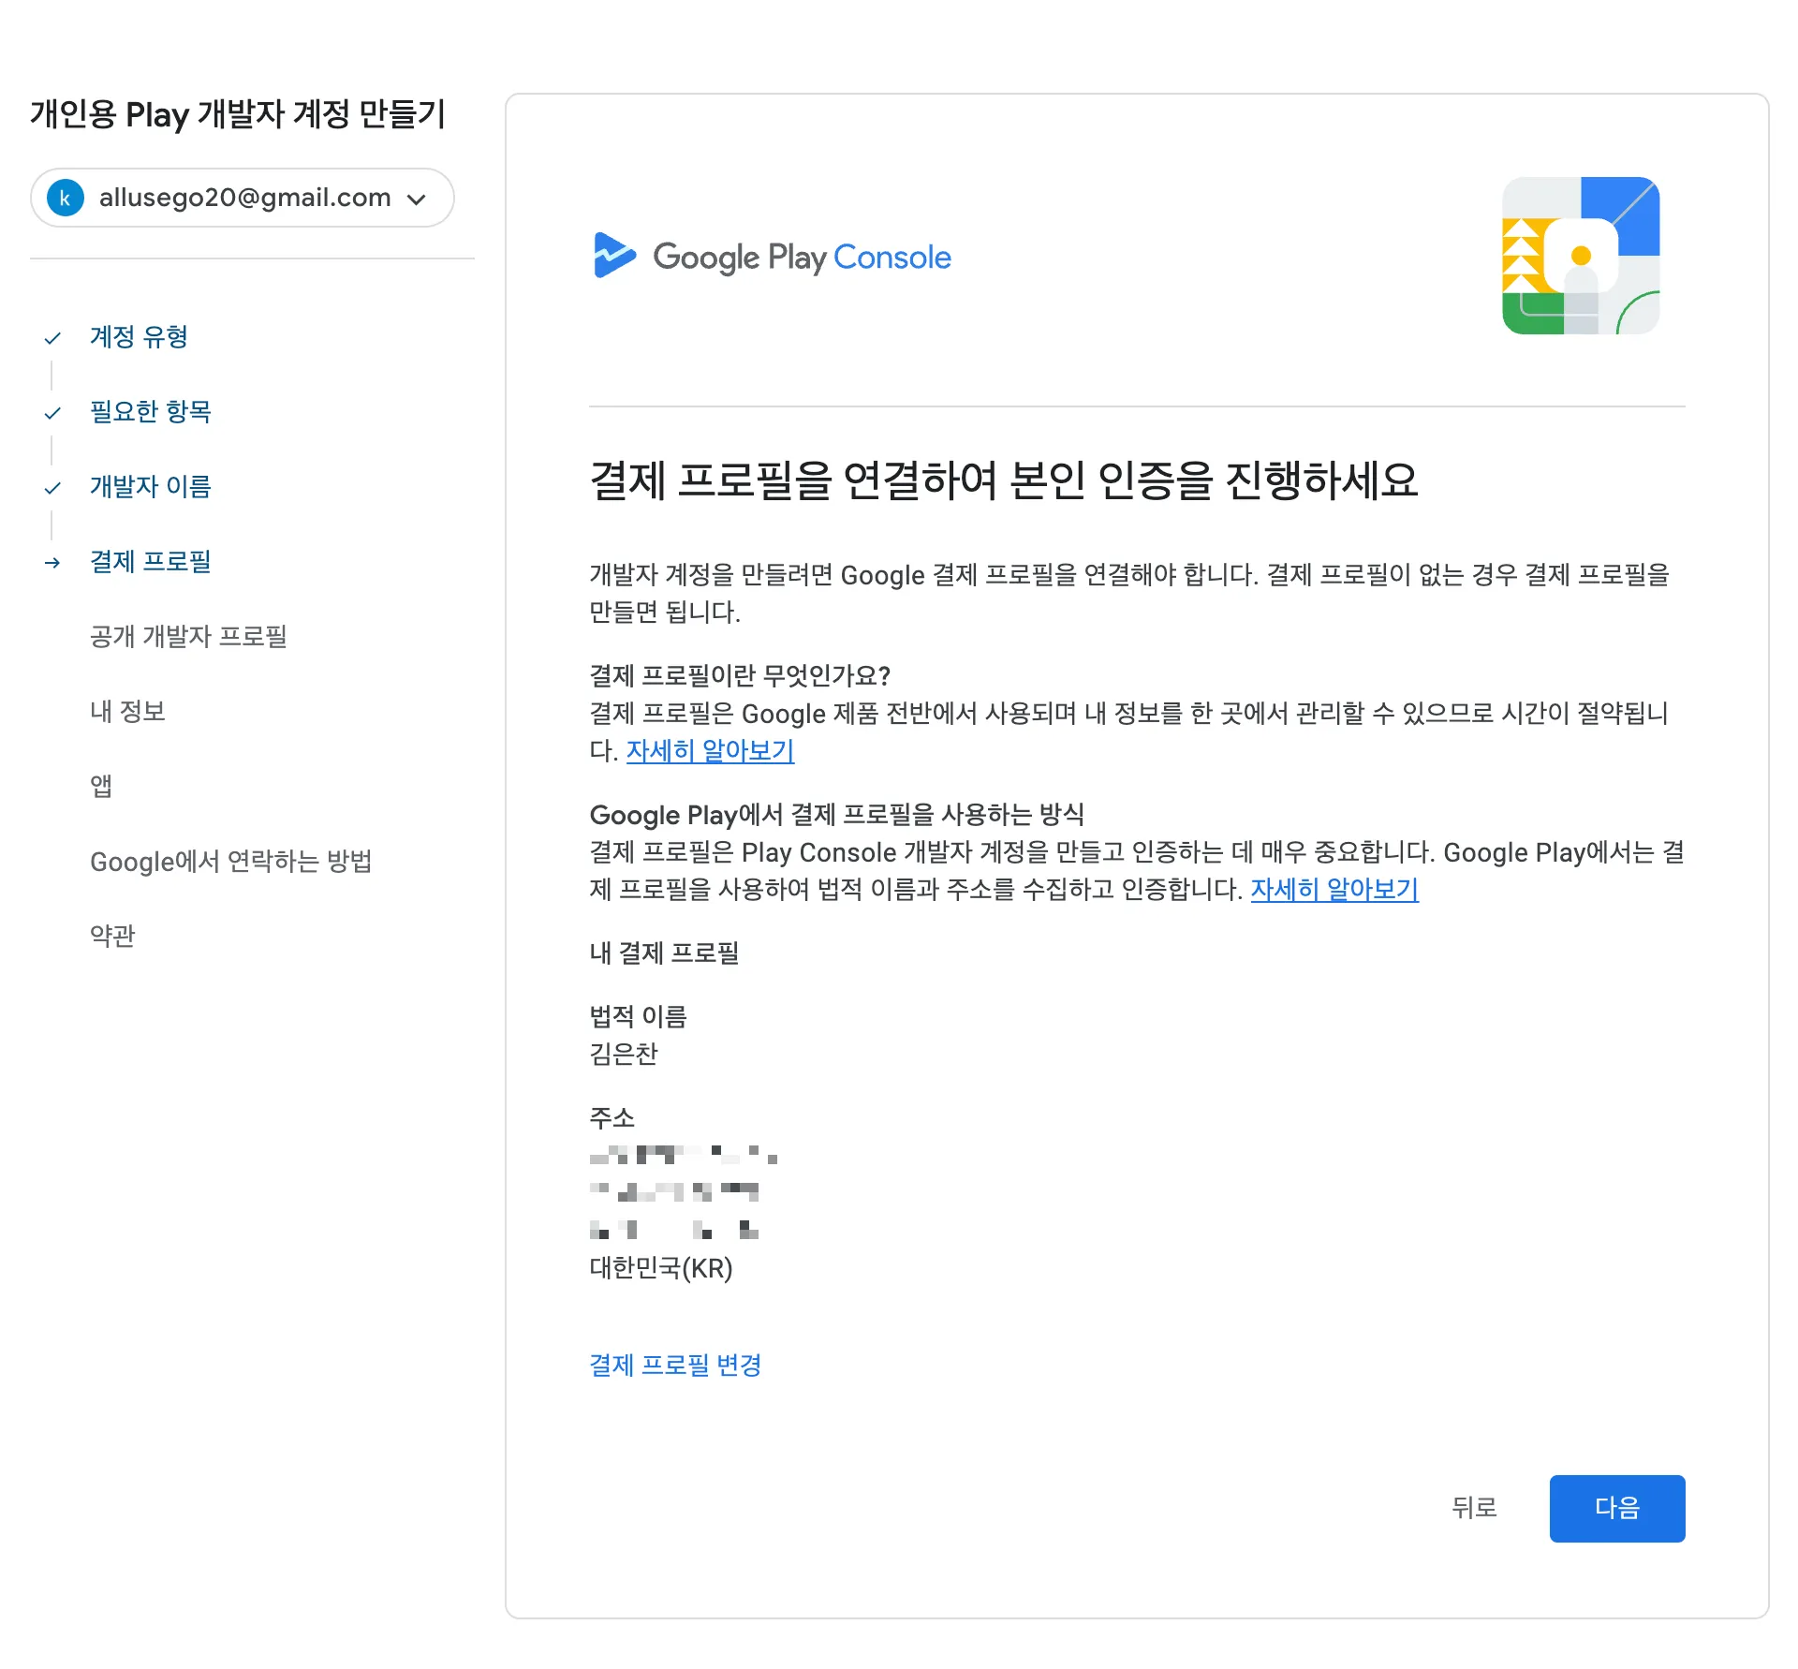Screen dimensions: 1798x1669
Task: Click the colorful profile illustration image
Action: [1580, 256]
